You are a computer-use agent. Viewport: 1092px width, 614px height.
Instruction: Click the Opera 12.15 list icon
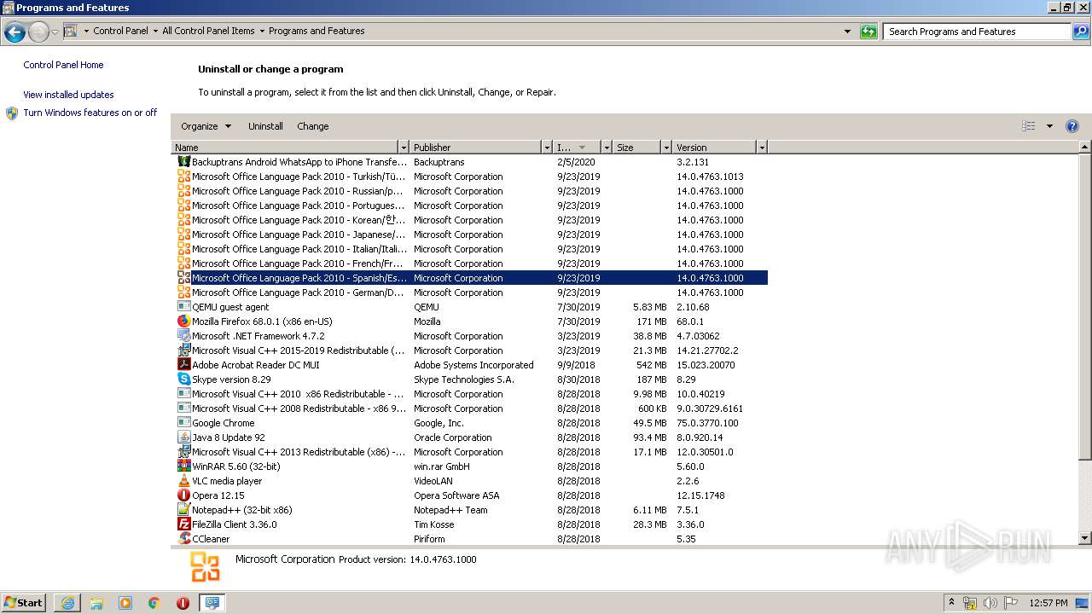coord(183,495)
